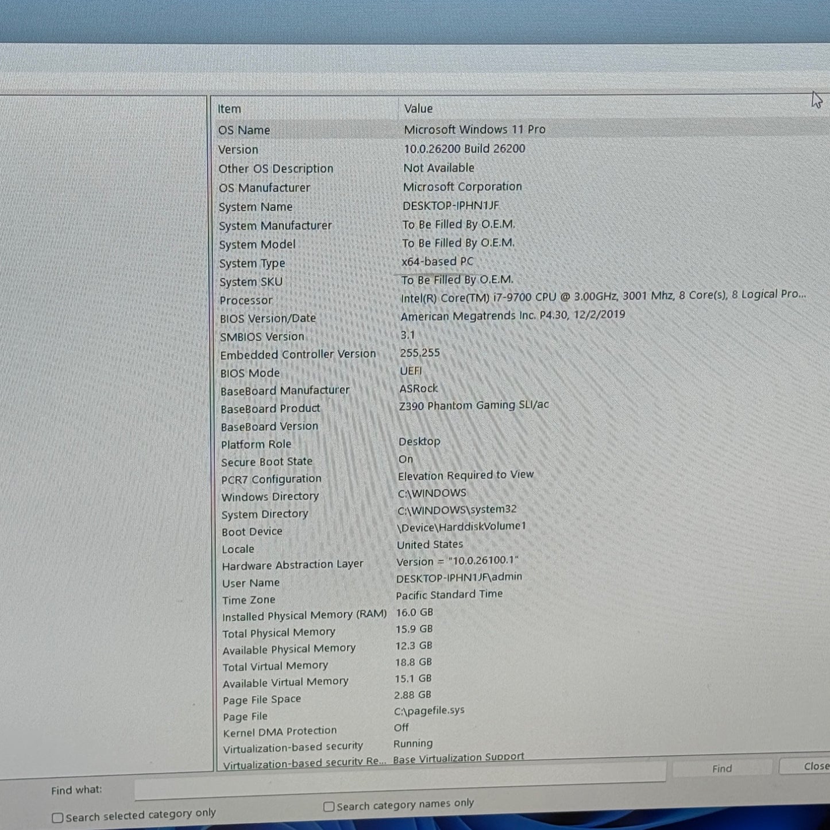Sort by the Item column header
Image resolution: width=830 pixels, height=830 pixels.
229,109
